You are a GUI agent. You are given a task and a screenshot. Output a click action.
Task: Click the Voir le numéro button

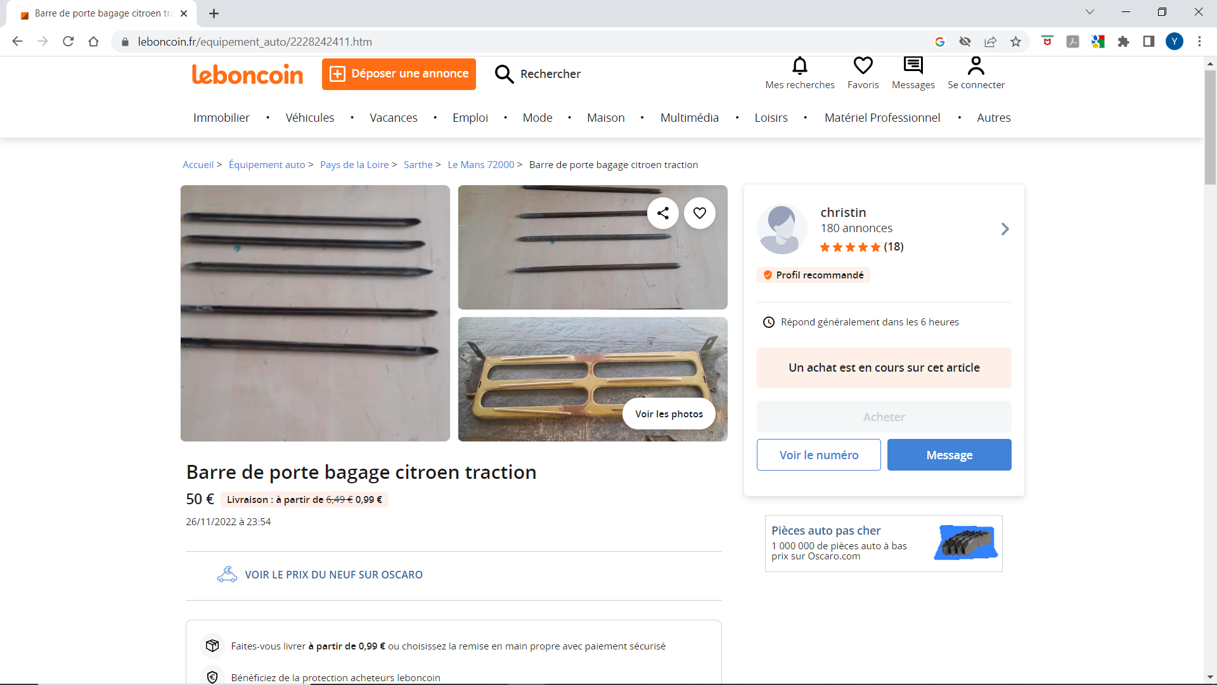818,455
